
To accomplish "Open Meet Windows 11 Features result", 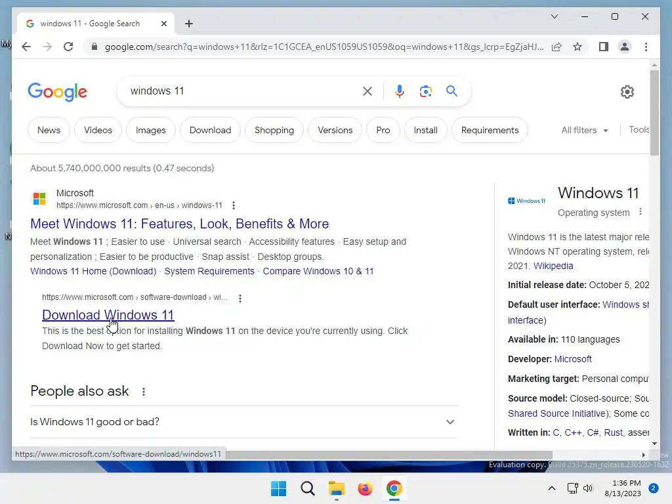I will pos(180,224).
